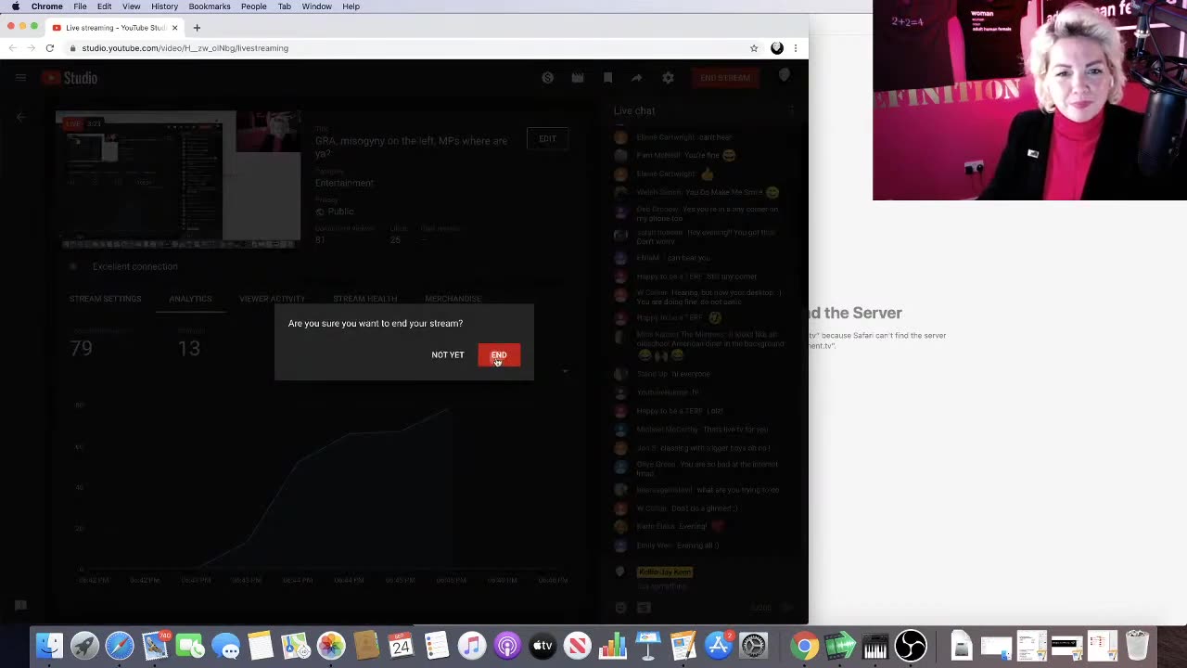Open Calendar from the Dock
1187x668 pixels.
coord(401,645)
